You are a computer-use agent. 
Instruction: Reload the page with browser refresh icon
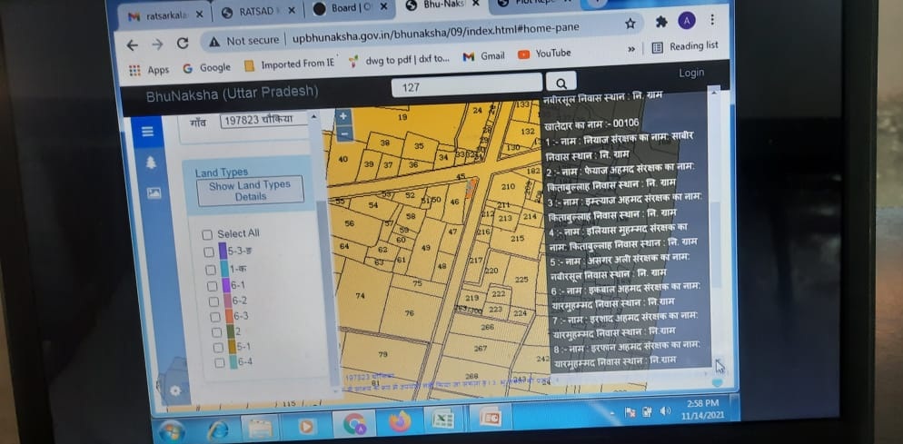(x=183, y=44)
